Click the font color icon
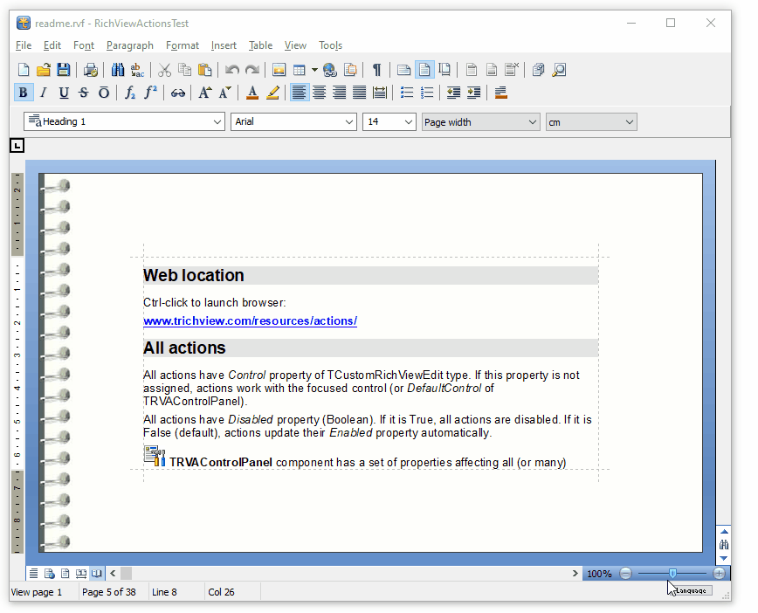The width and height of the screenshot is (758, 613). (252, 93)
